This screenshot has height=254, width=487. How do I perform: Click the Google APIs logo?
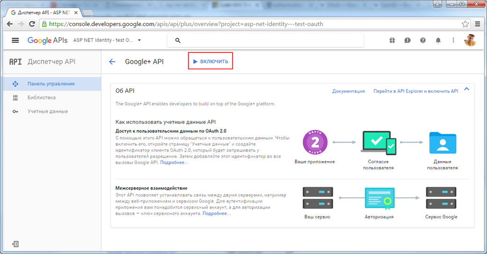[47, 40]
